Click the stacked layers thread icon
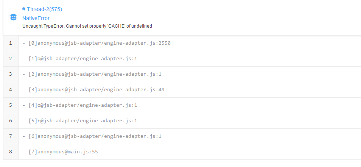This screenshot has height=167, width=361. pyautogui.click(x=13, y=17)
